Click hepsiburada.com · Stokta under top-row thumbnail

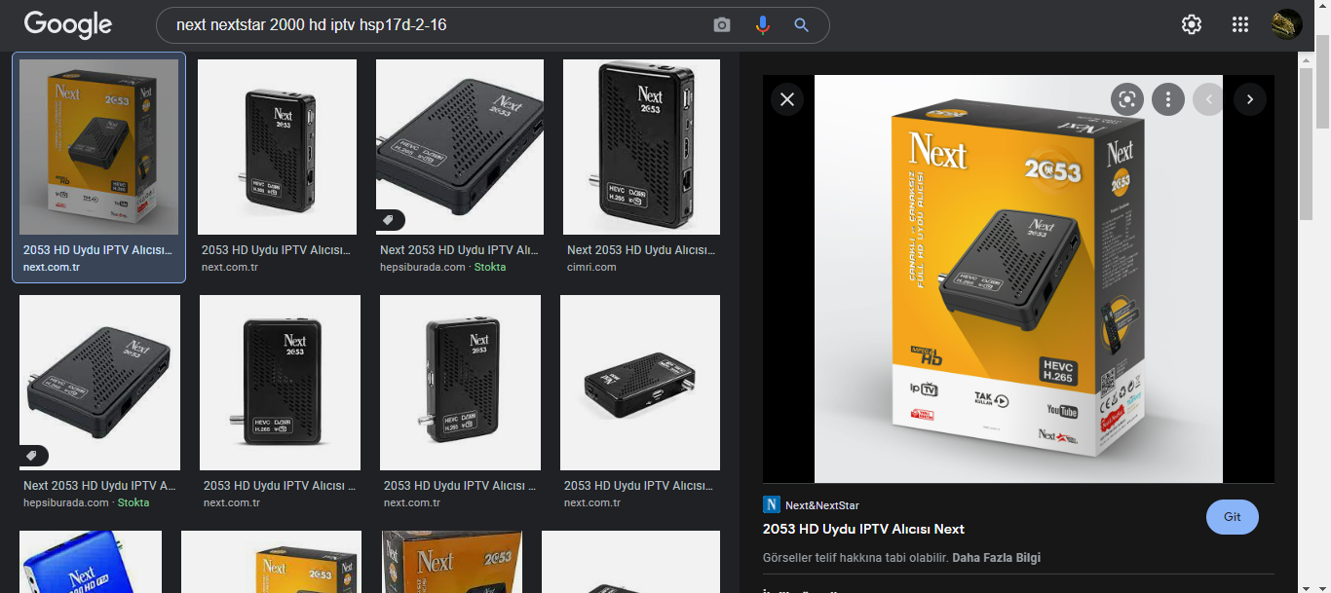click(443, 267)
